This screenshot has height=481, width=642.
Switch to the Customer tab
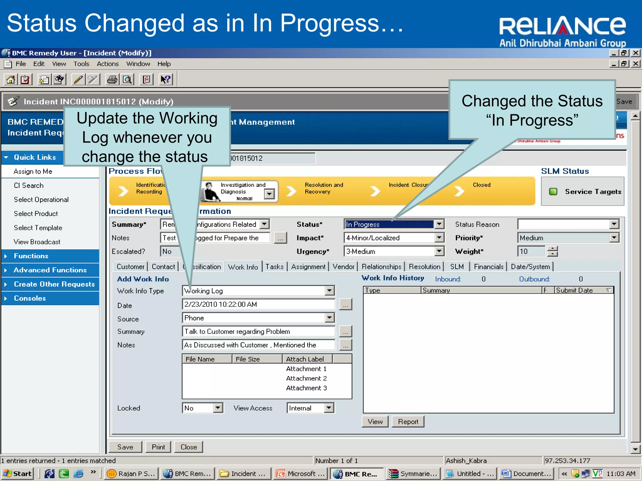(130, 266)
